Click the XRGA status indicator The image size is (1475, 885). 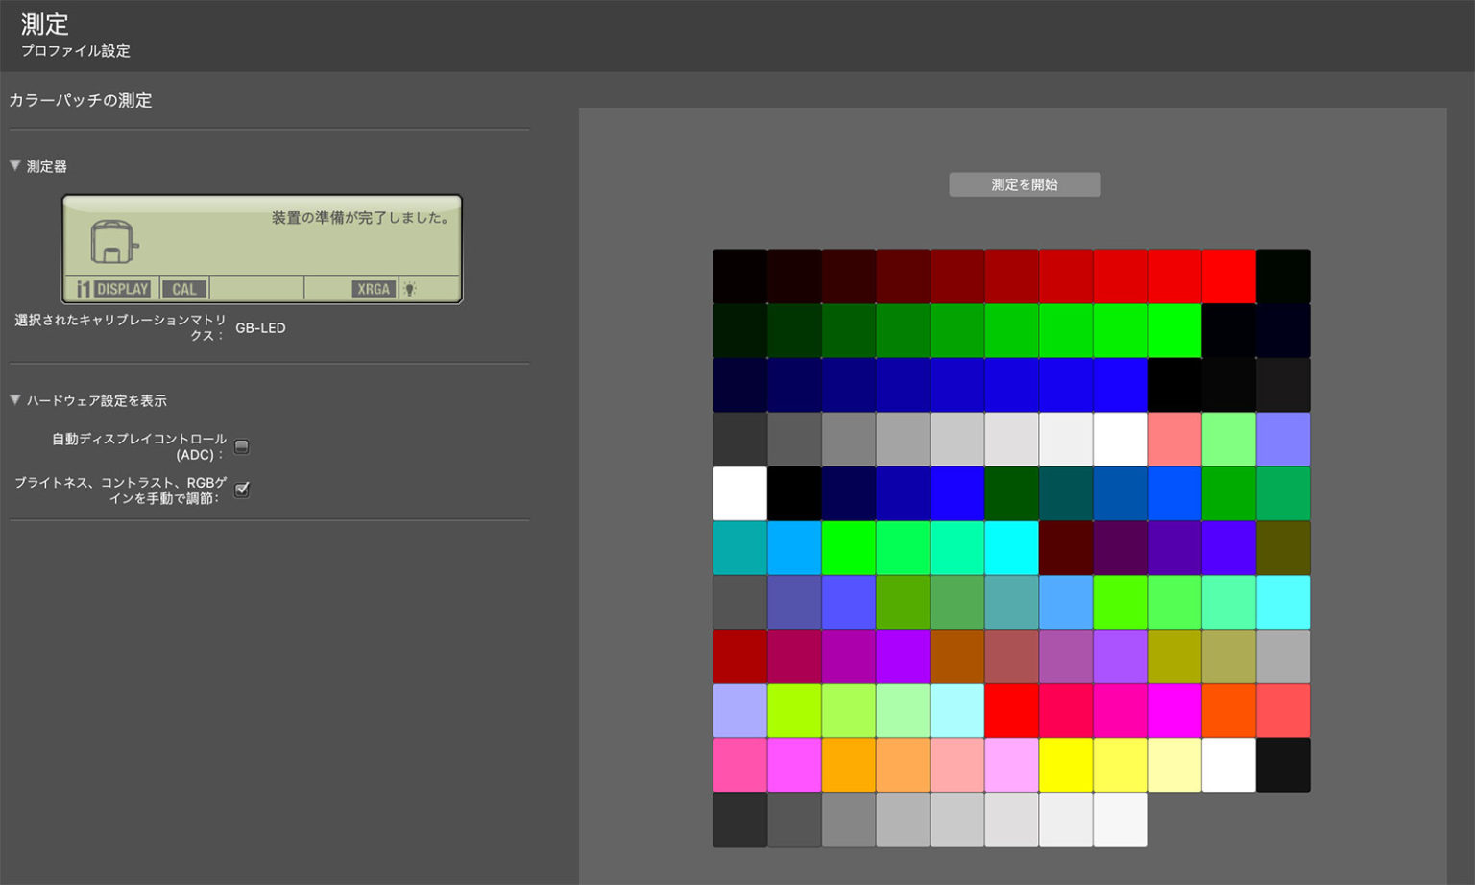coord(374,289)
